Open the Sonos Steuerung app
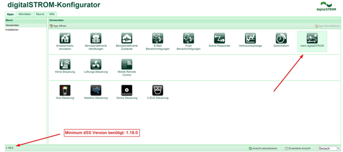The height and width of the screenshot is (152, 343). (x=127, y=90)
